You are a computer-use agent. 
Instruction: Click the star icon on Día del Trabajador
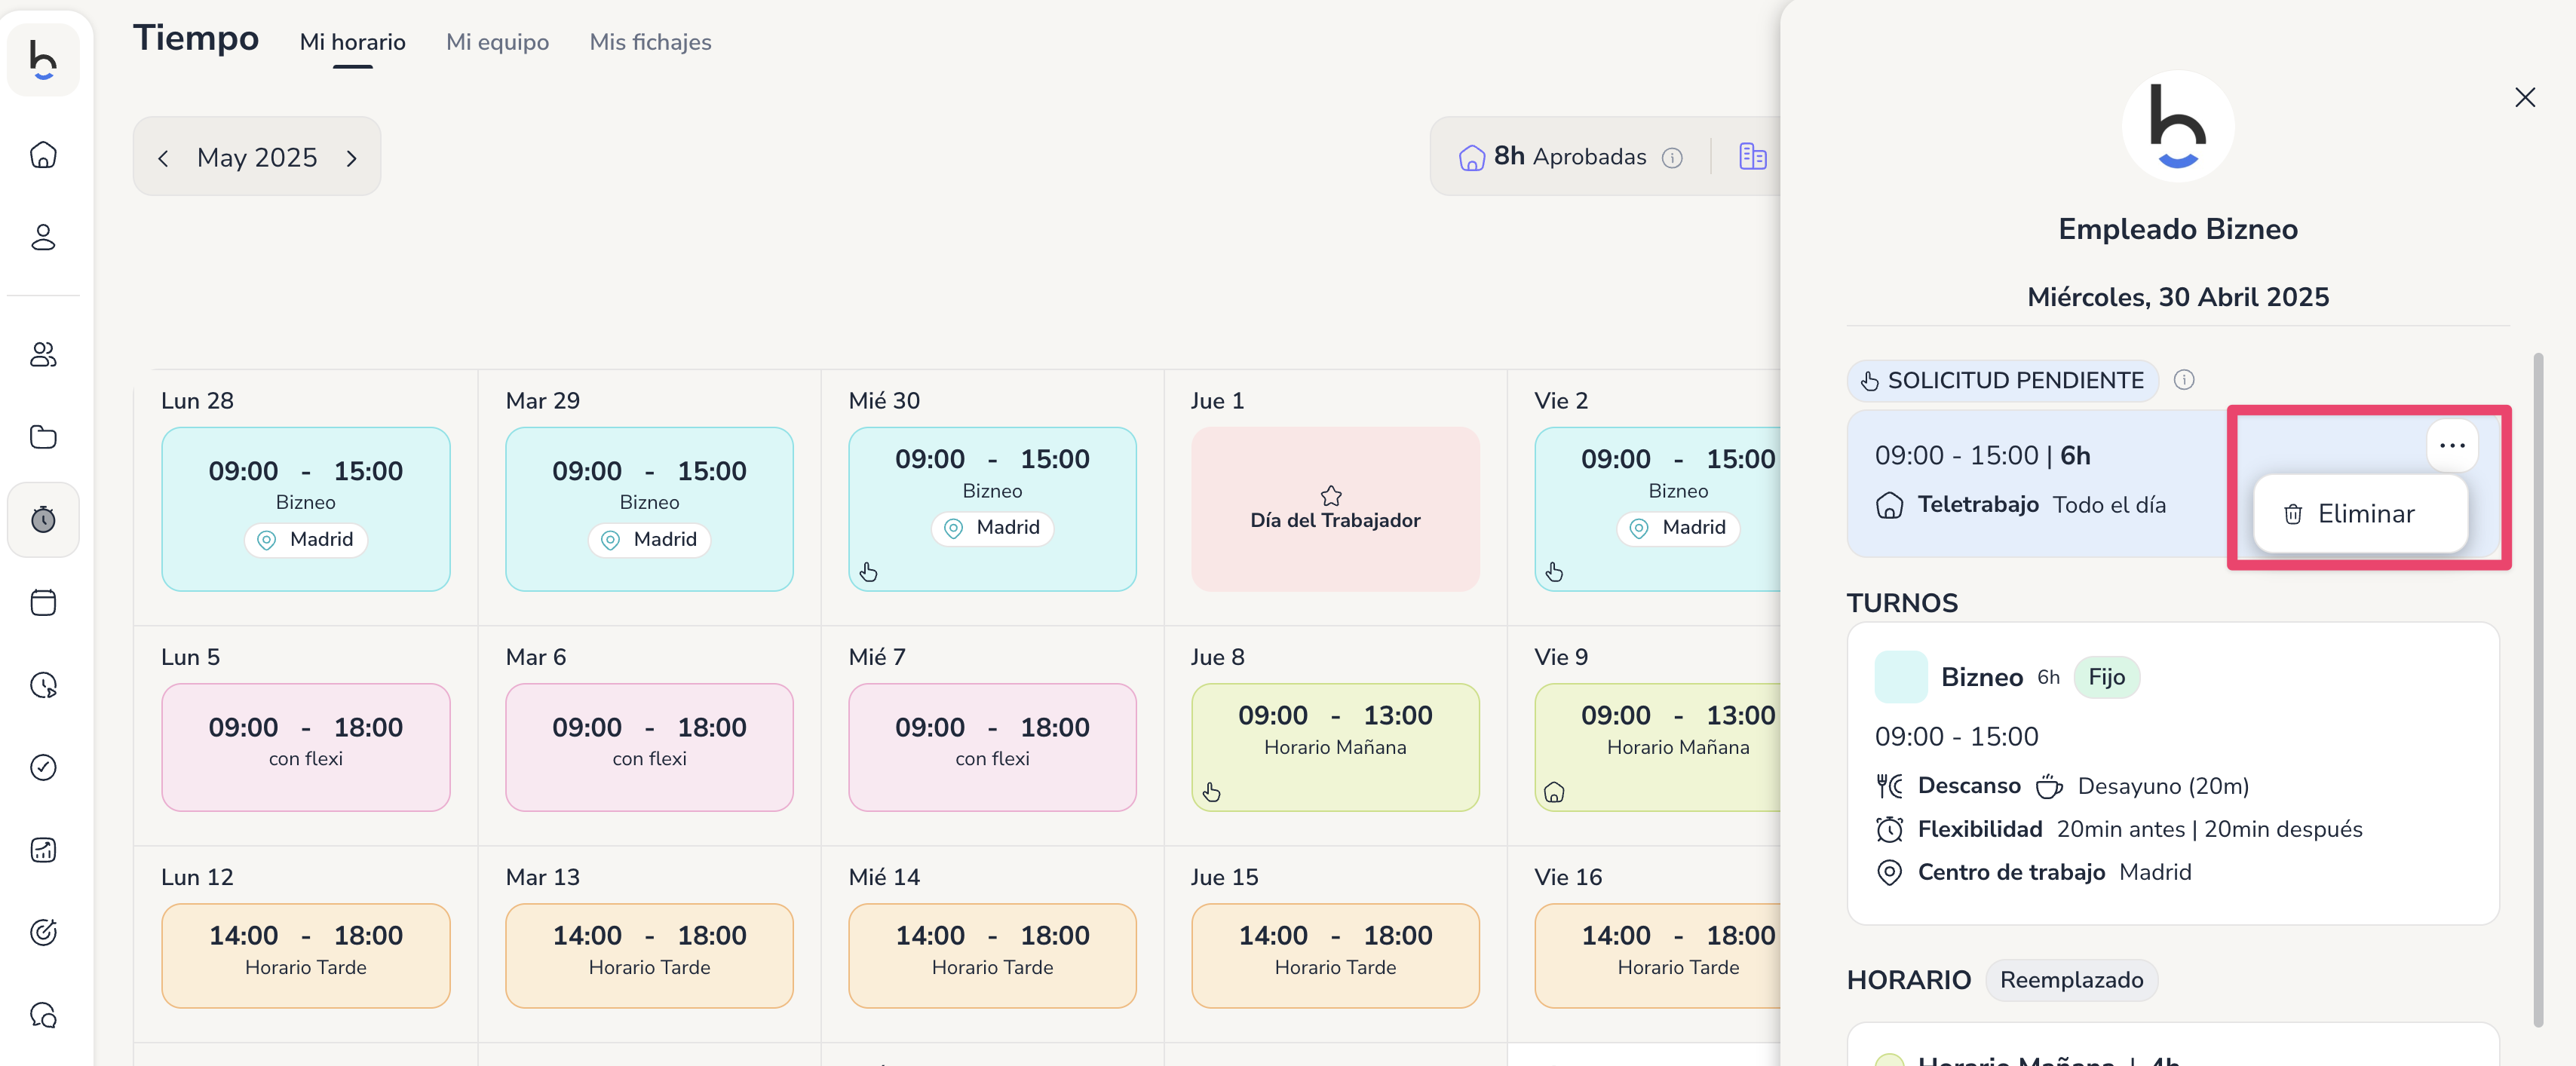click(1331, 495)
